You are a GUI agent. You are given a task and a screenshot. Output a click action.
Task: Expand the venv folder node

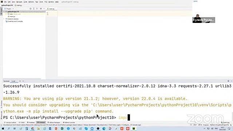(6, 14)
